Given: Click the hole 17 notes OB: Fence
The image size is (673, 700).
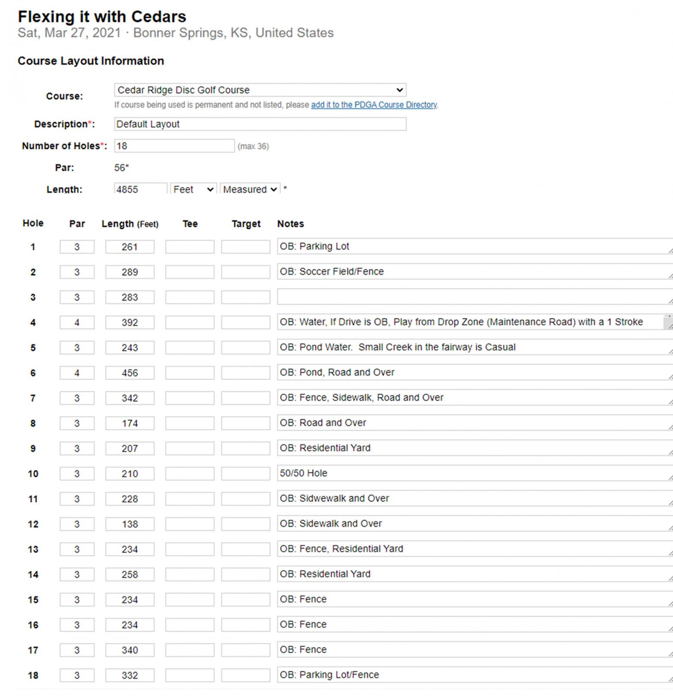Looking at the screenshot, I should click(475, 649).
